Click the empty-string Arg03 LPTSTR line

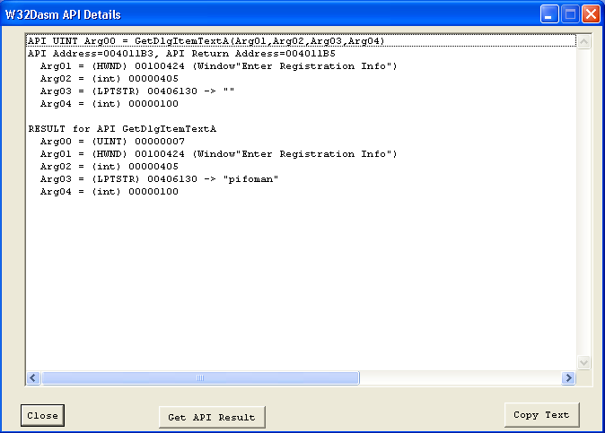pos(137,91)
